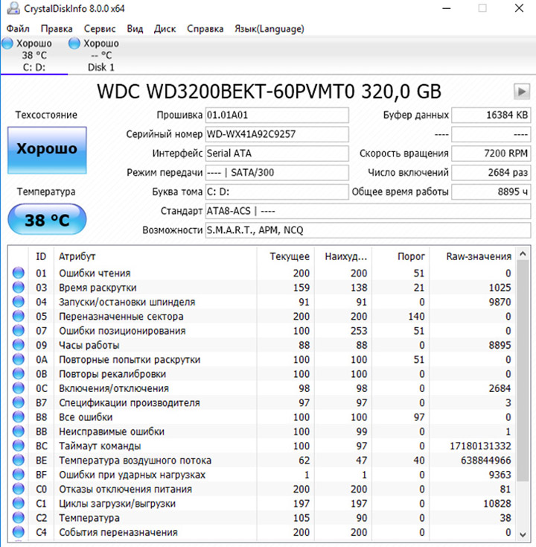The image size is (536, 547).
Task: Open the Сервис menu
Action: (x=100, y=28)
